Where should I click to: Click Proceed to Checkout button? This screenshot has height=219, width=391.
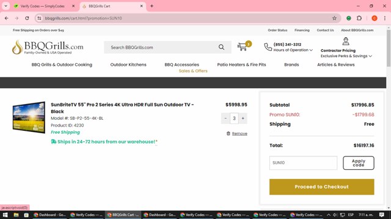[x=322, y=187]
